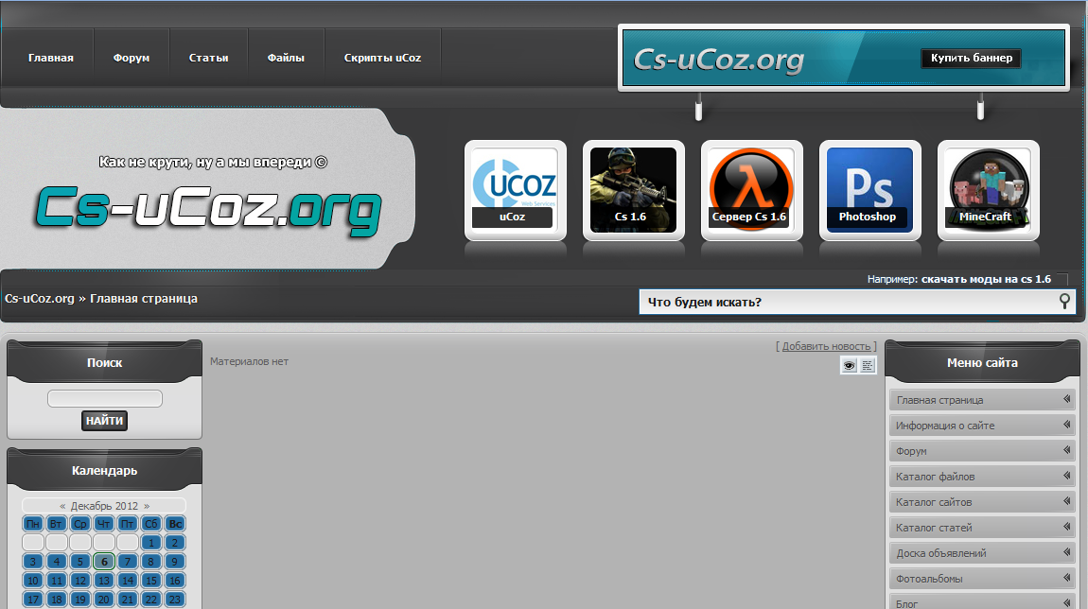This screenshot has width=1088, height=609.
Task: Open Главная in the top navigation
Action: pyautogui.click(x=51, y=58)
